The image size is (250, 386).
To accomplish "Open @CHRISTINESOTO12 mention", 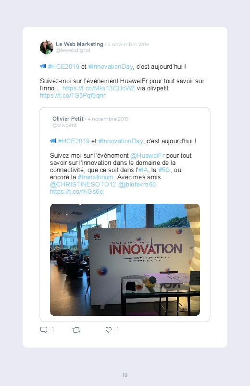I will point(83,185).
